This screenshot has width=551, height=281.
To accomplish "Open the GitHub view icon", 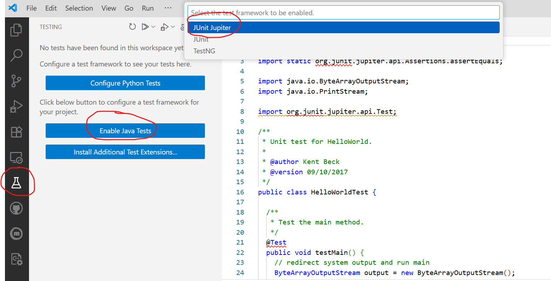I will (16, 208).
